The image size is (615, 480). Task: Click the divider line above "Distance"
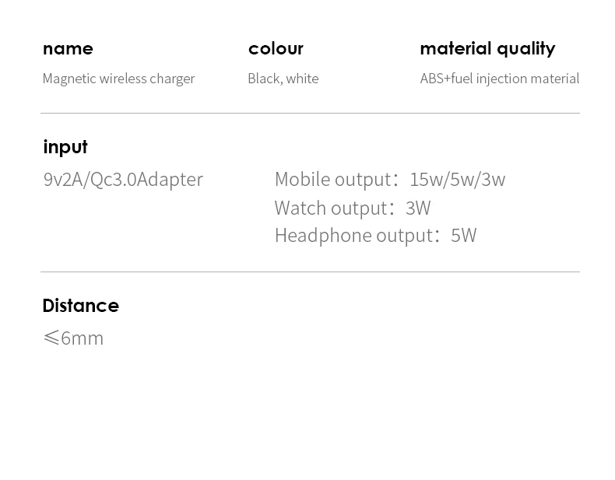pos(310,272)
